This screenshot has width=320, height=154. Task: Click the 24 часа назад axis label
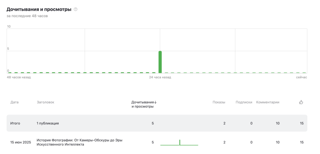[x=160, y=77]
